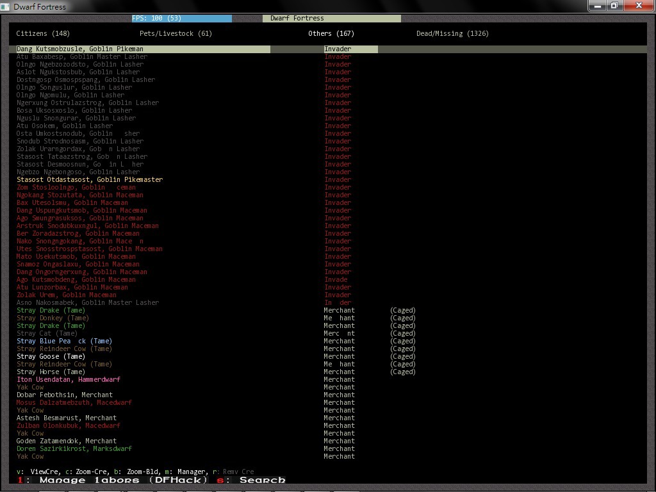Select Astesh Besmarust, Merchant
The image size is (656, 492).
pyautogui.click(x=67, y=418)
